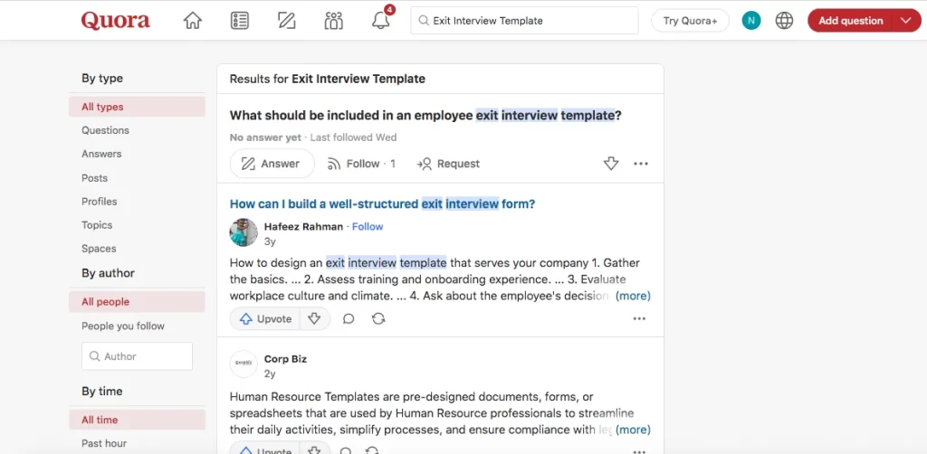Filter results by Questions

click(x=105, y=130)
